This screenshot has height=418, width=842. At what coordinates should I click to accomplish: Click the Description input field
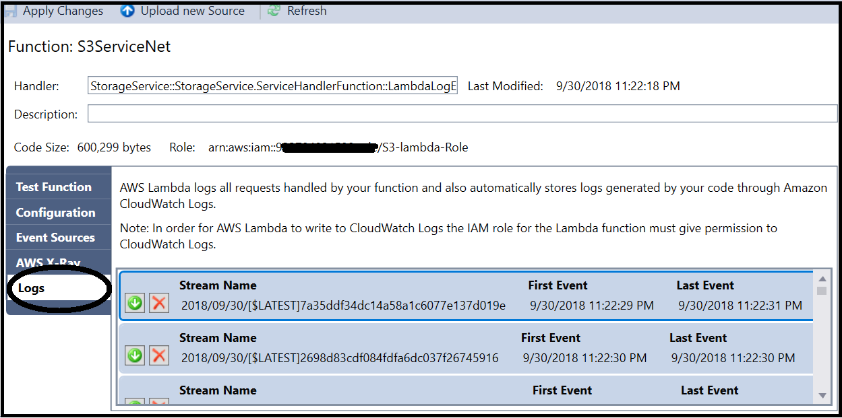pos(462,114)
